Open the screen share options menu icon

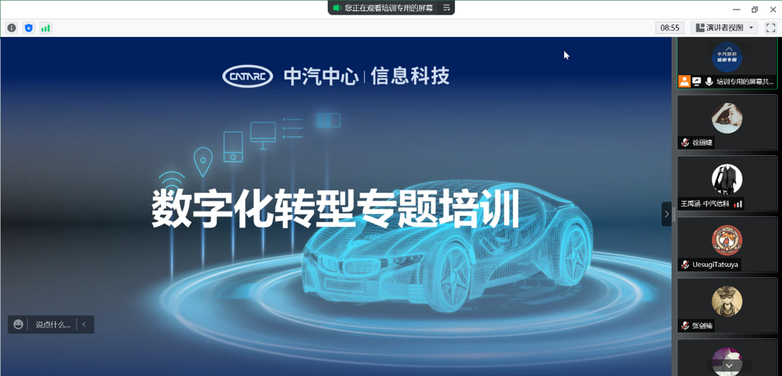[447, 8]
